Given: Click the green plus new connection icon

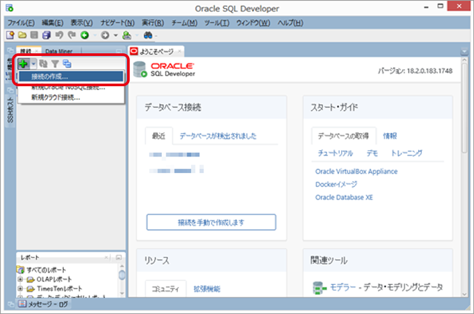Looking at the screenshot, I should click(23, 64).
